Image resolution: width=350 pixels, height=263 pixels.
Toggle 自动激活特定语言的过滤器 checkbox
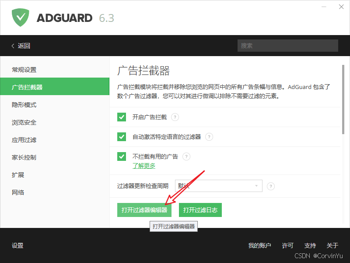[122, 137]
